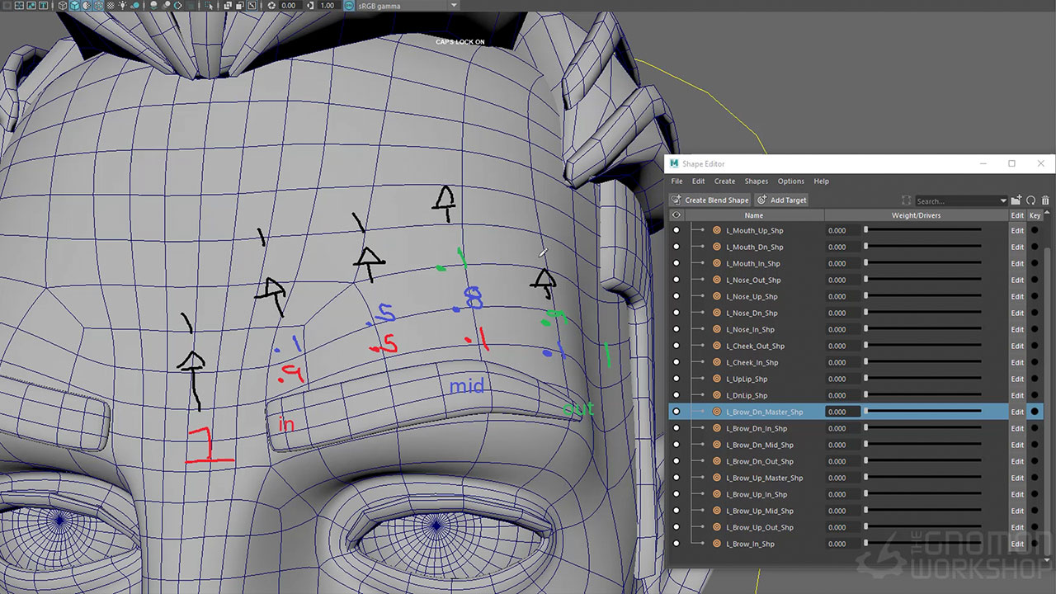This screenshot has height=594, width=1056.
Task: Click the L_Cheek_Out_Shp weight slider
Action: click(x=922, y=346)
